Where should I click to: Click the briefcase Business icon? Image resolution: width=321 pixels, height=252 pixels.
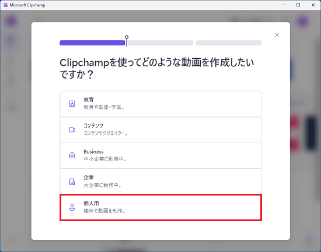(x=72, y=155)
